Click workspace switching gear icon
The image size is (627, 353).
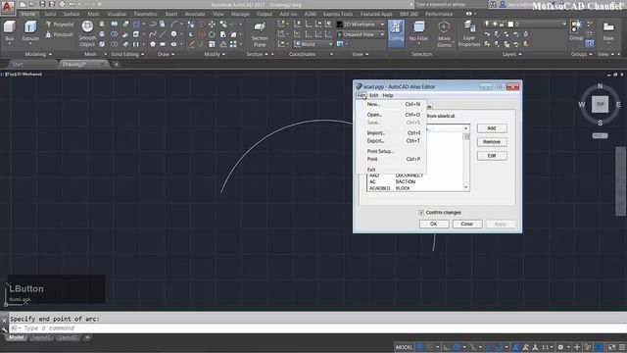561,347
